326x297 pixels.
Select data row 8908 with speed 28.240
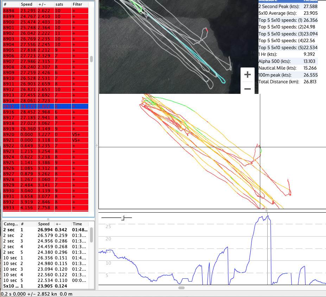pos(45,67)
